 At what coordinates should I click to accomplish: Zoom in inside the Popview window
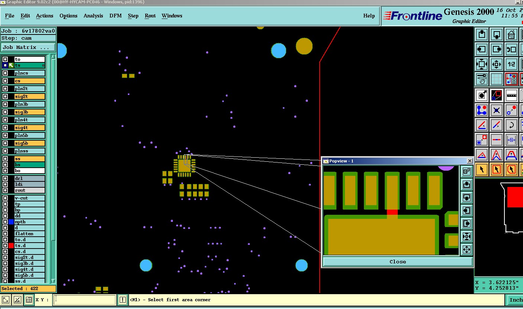point(467,236)
